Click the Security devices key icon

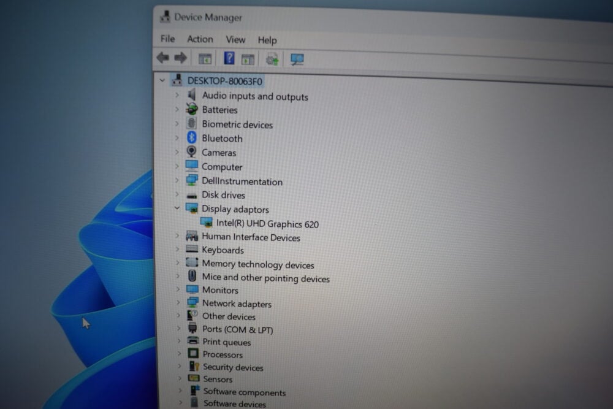tap(194, 366)
